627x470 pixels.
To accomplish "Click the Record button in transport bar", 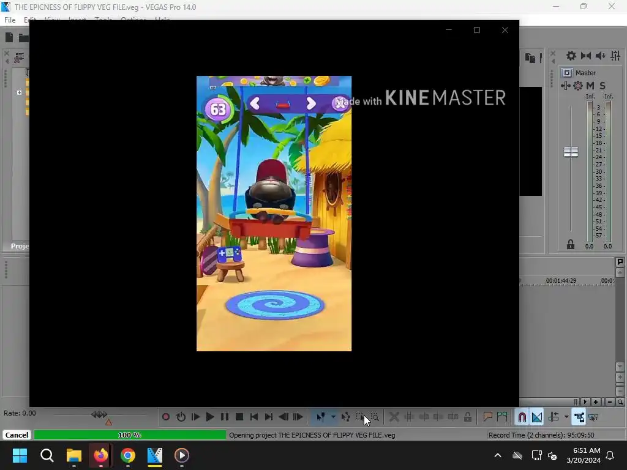I will 165,417.
